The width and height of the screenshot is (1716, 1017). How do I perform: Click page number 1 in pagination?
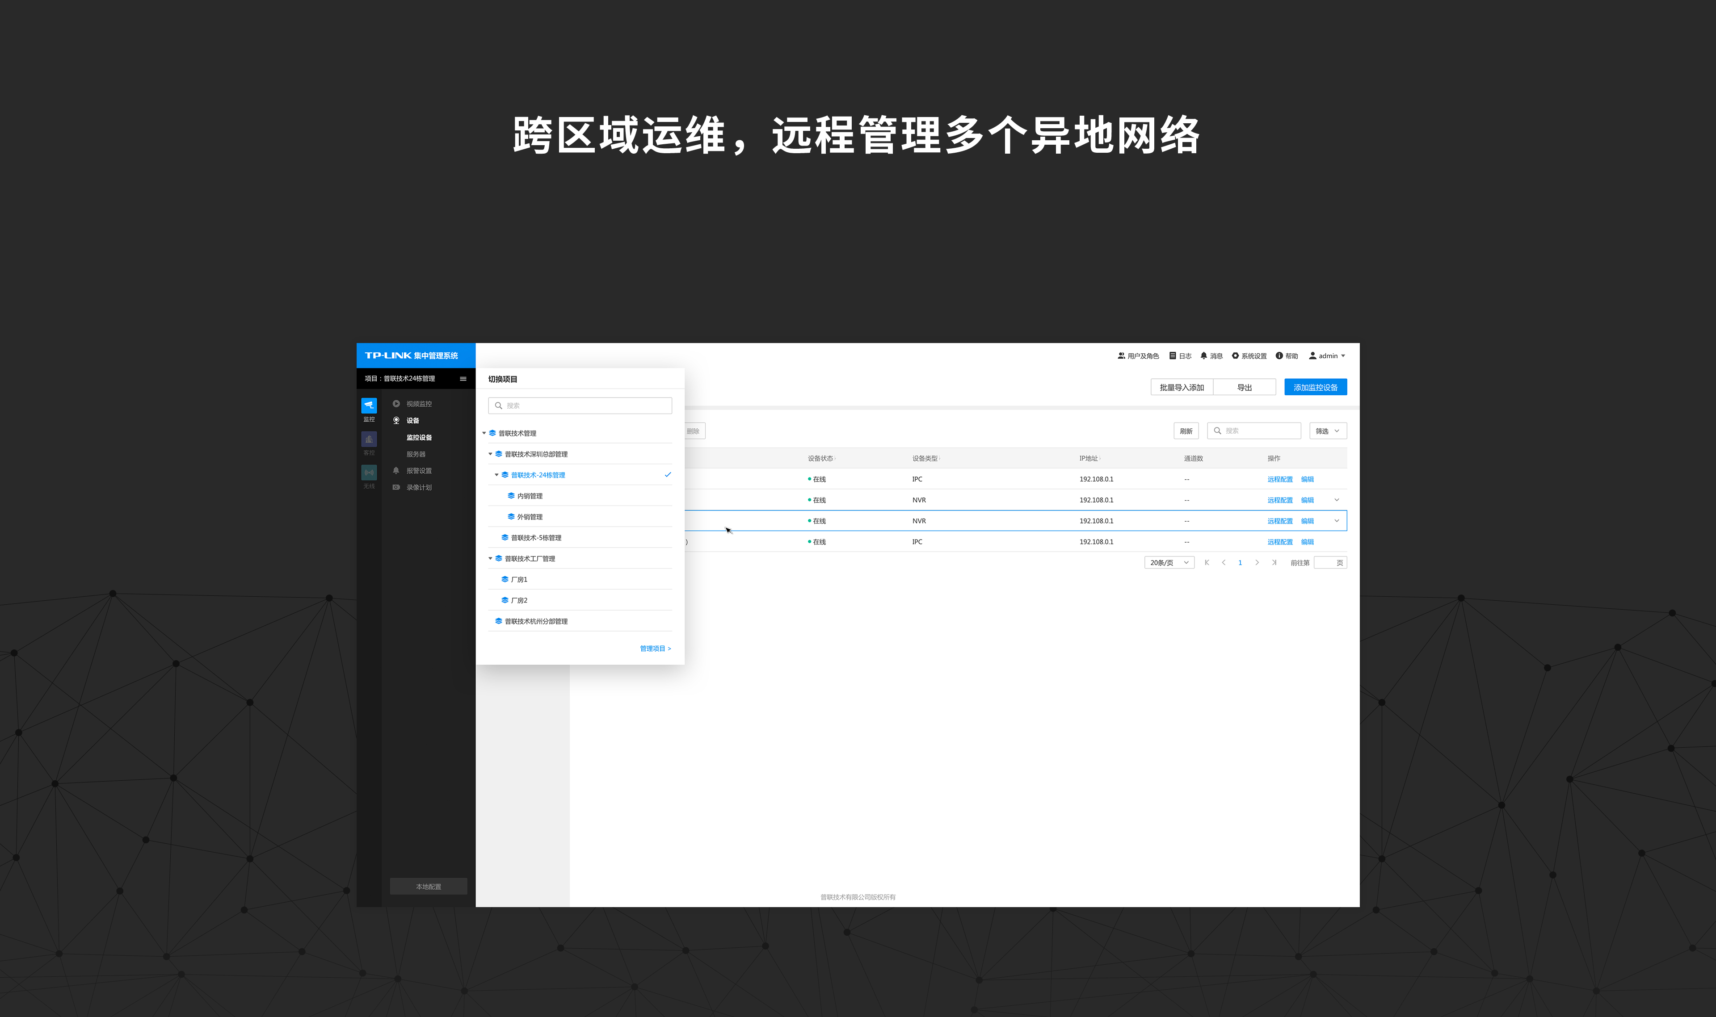click(1240, 563)
